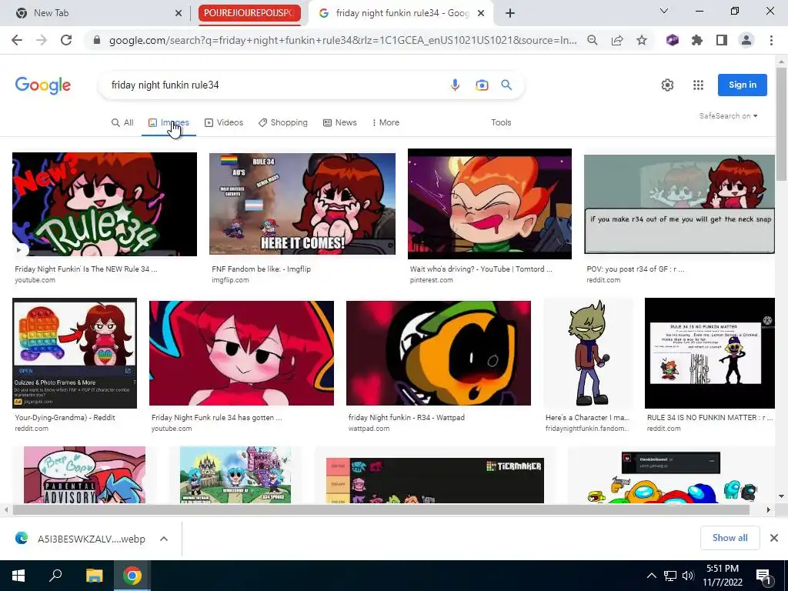Image resolution: width=788 pixels, height=591 pixels.
Task: Open the zoom magnifier icon in address bar
Action: coord(593,40)
